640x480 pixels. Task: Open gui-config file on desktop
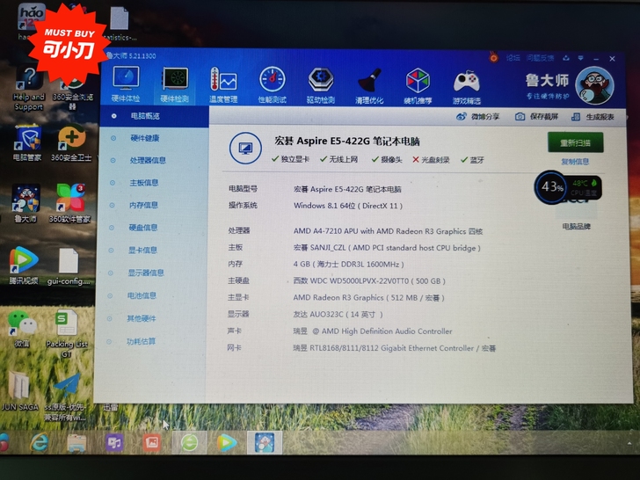pyautogui.click(x=69, y=266)
